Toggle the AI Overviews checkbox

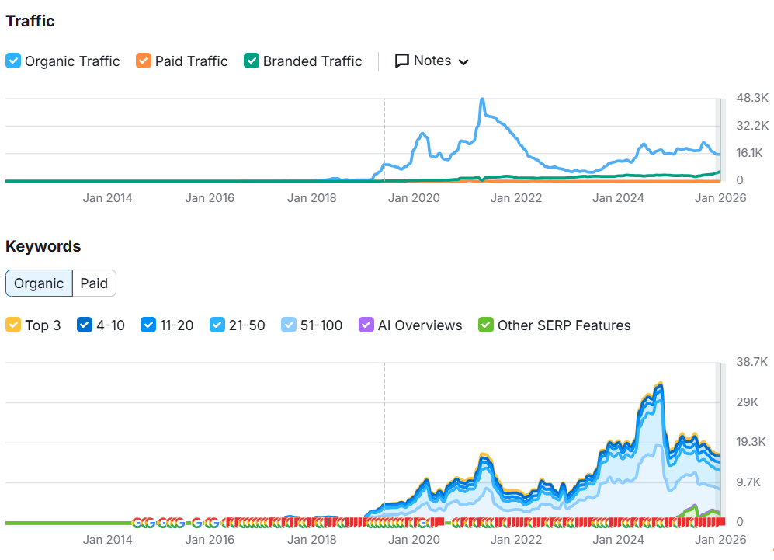[366, 325]
